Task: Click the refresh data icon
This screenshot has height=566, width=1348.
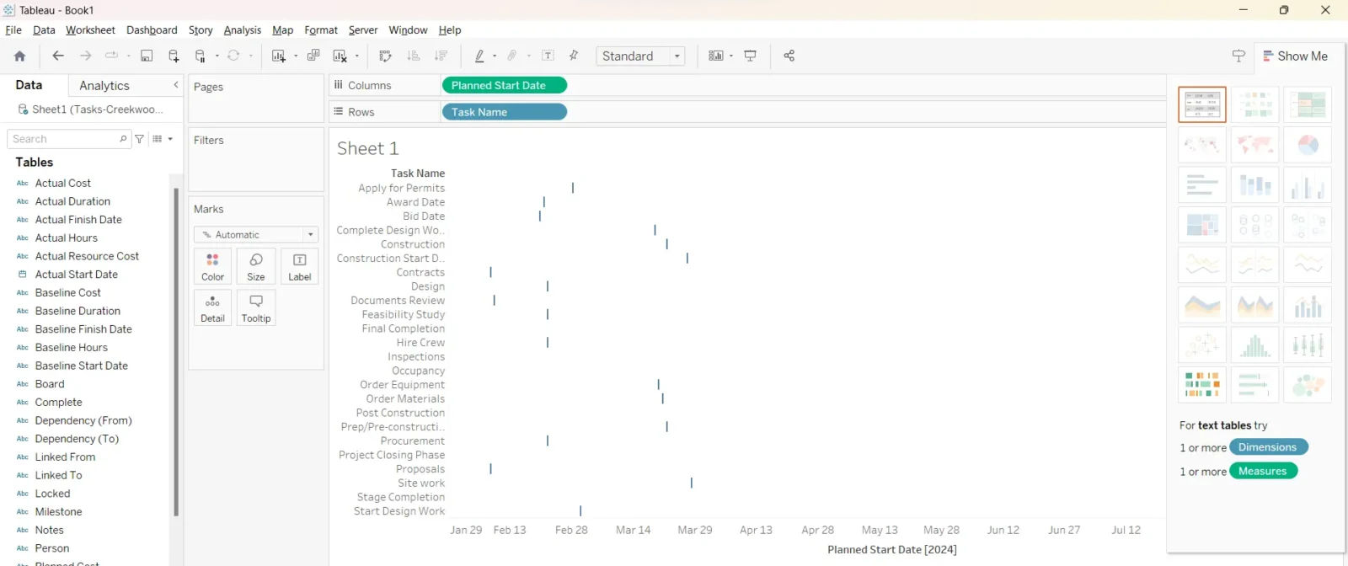Action: click(x=233, y=56)
